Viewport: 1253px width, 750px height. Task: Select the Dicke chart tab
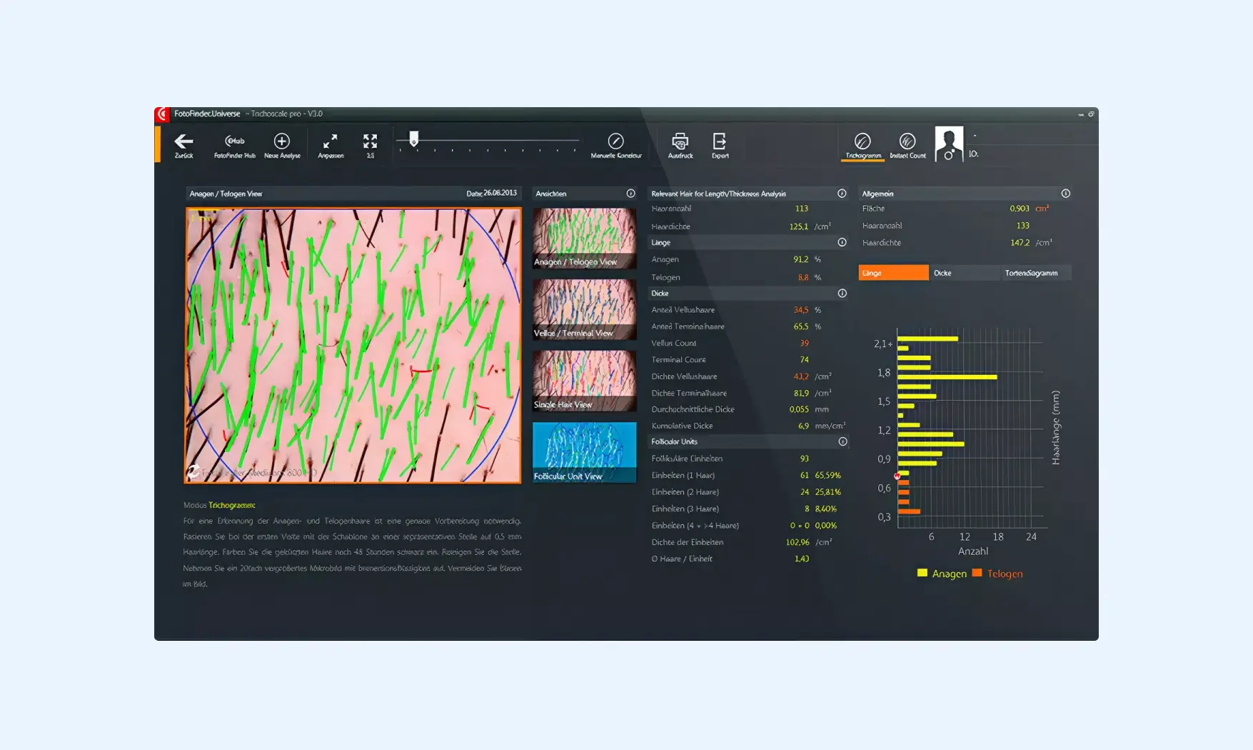[x=964, y=273]
